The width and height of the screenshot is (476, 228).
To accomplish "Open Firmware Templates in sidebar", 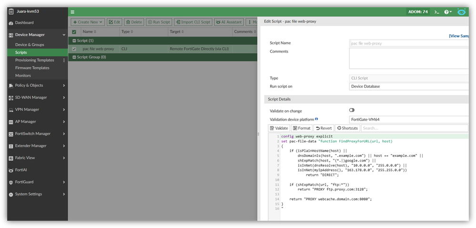I will 32,68.
